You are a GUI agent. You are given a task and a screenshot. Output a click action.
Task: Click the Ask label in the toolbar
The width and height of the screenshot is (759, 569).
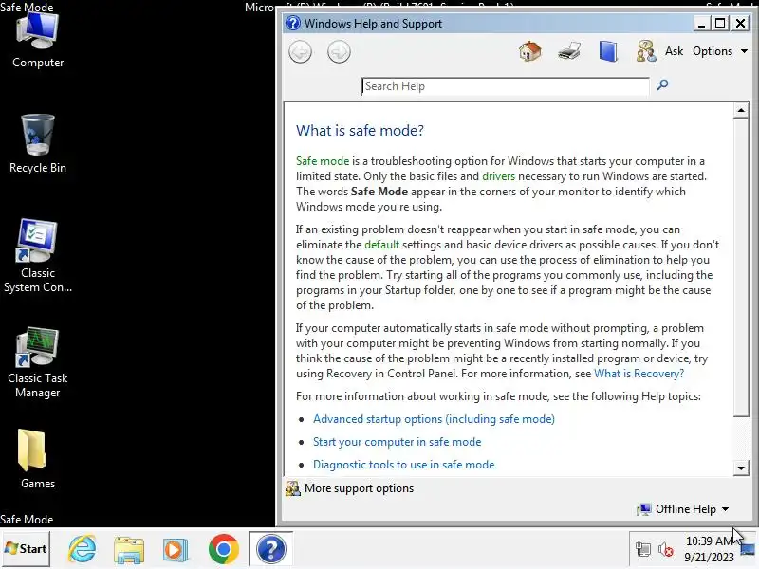pos(674,51)
